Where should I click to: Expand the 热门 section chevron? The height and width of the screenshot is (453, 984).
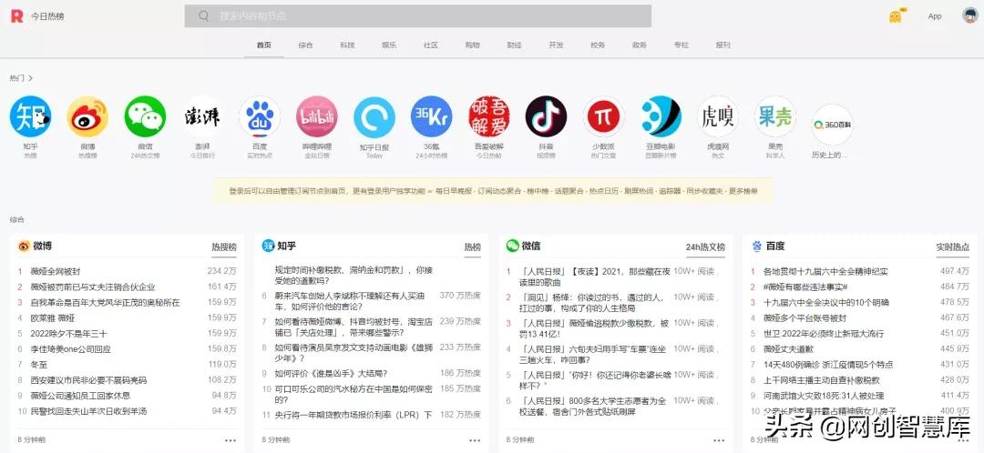pyautogui.click(x=31, y=78)
